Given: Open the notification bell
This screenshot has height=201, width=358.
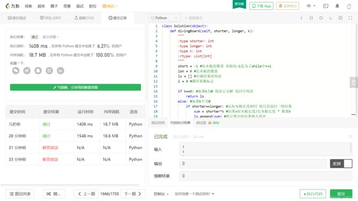Looking at the screenshot, I should (x=337, y=6).
